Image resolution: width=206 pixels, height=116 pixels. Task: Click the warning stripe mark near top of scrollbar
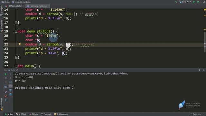pos(205,16)
